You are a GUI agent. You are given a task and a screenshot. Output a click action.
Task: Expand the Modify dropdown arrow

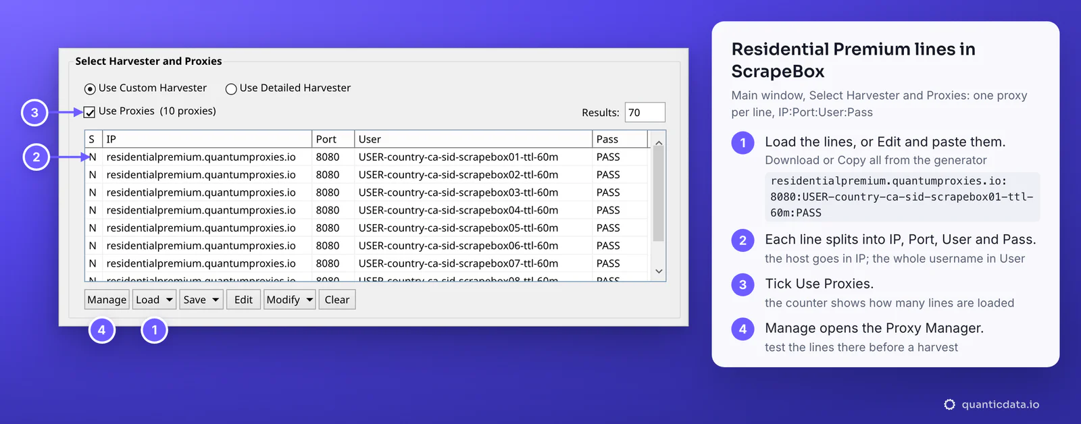(x=309, y=300)
